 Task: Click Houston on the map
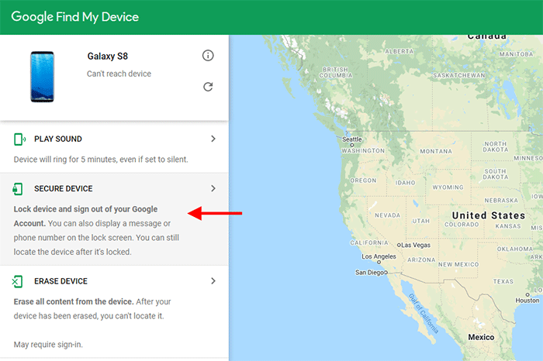point(527,301)
